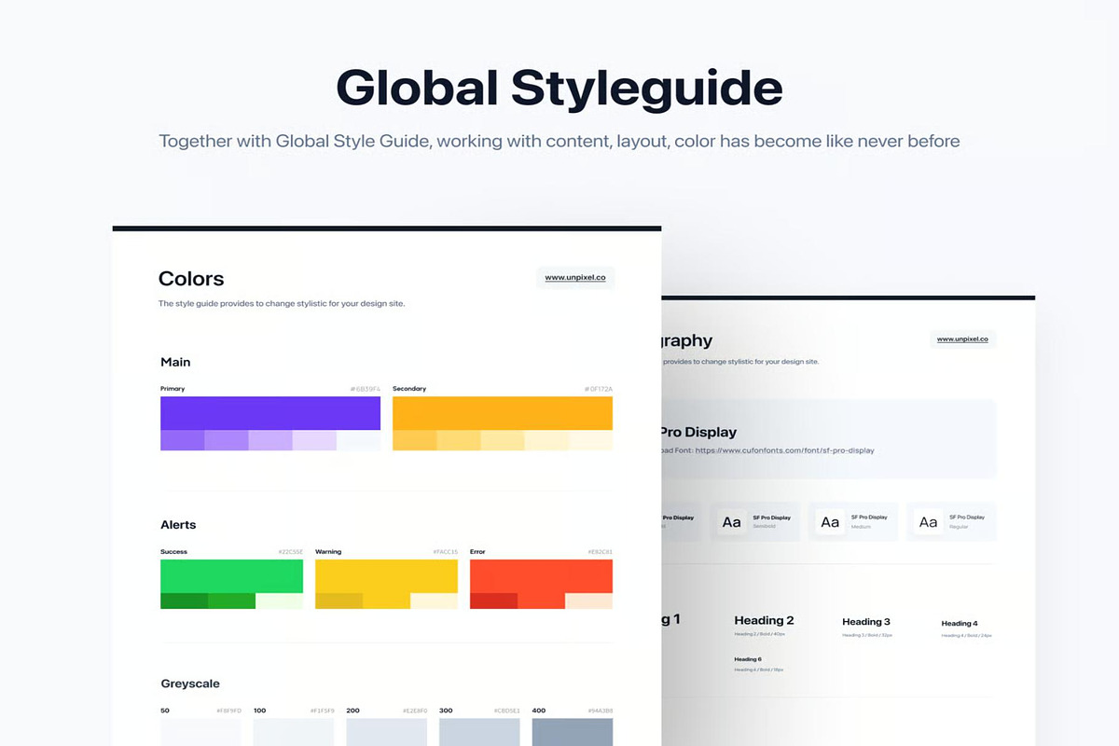
Task: Select the Error red-orange main color block
Action: point(541,576)
